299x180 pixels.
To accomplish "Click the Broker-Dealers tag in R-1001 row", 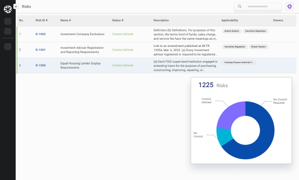I will (x=259, y=46).
